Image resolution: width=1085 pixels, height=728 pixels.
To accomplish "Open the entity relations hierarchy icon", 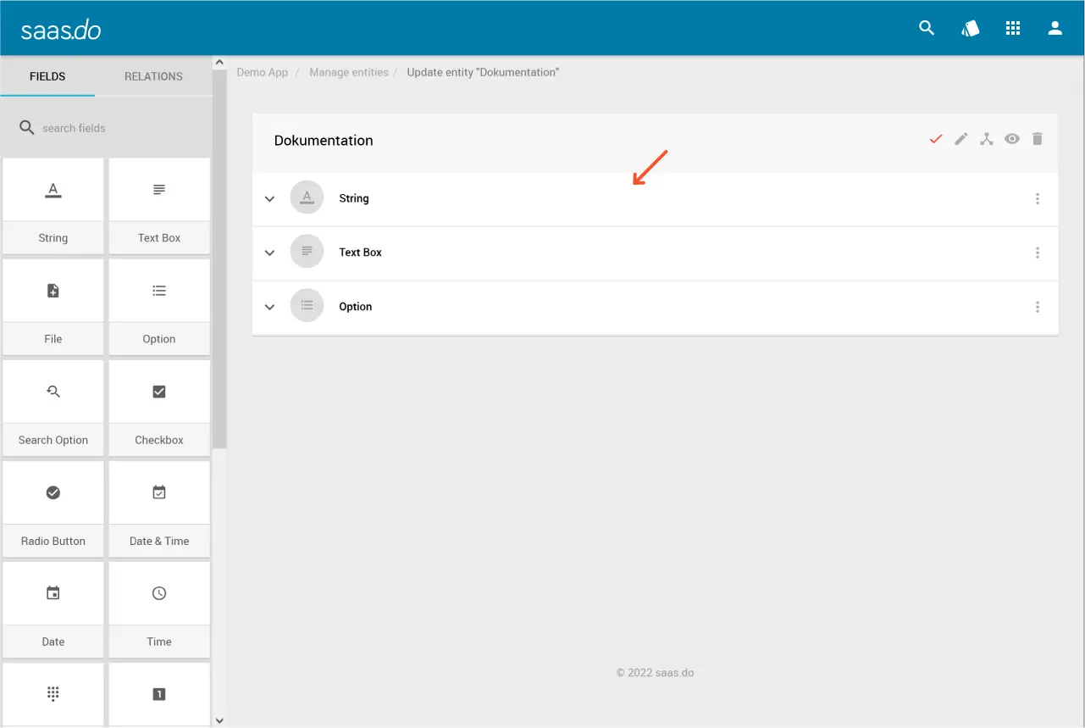I will click(987, 139).
